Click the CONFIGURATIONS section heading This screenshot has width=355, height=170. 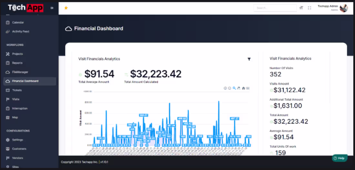point(18,131)
